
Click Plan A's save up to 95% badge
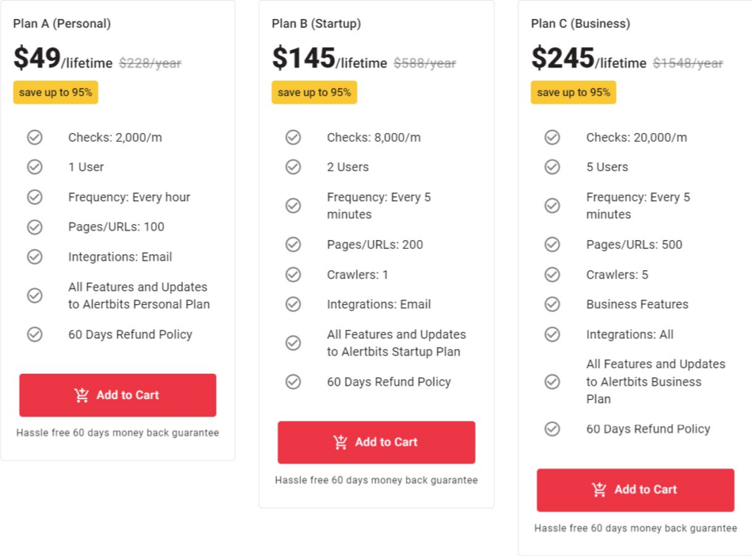tap(56, 93)
